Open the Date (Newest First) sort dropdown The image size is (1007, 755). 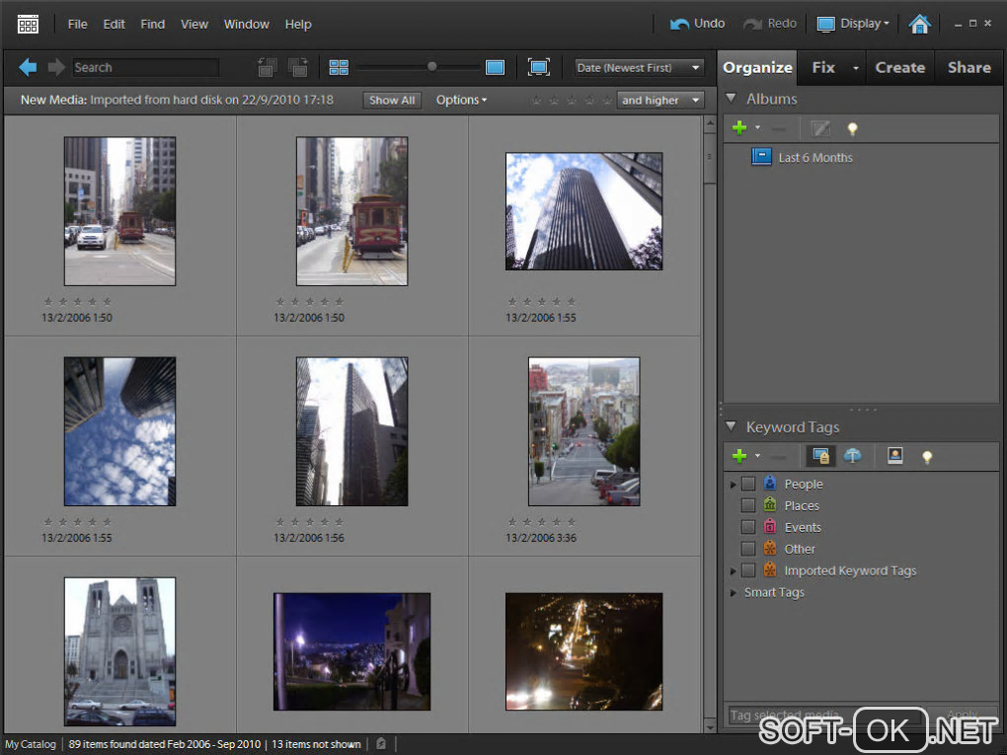pyautogui.click(x=639, y=67)
